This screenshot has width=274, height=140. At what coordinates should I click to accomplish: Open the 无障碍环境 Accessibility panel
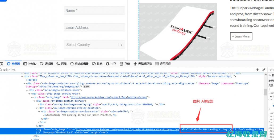143,64
